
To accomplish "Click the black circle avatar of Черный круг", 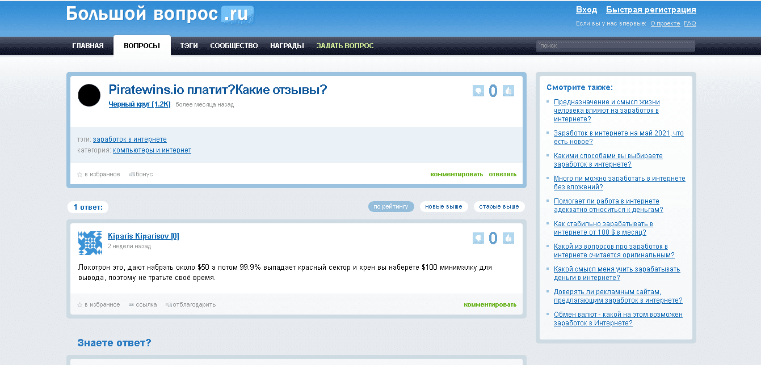I will point(89,95).
